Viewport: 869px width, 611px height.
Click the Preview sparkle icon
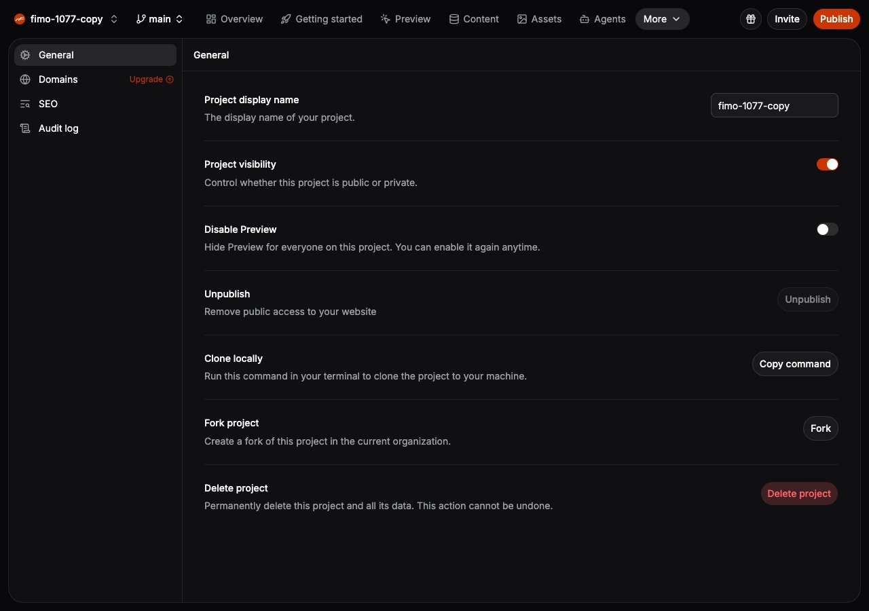[x=386, y=19]
